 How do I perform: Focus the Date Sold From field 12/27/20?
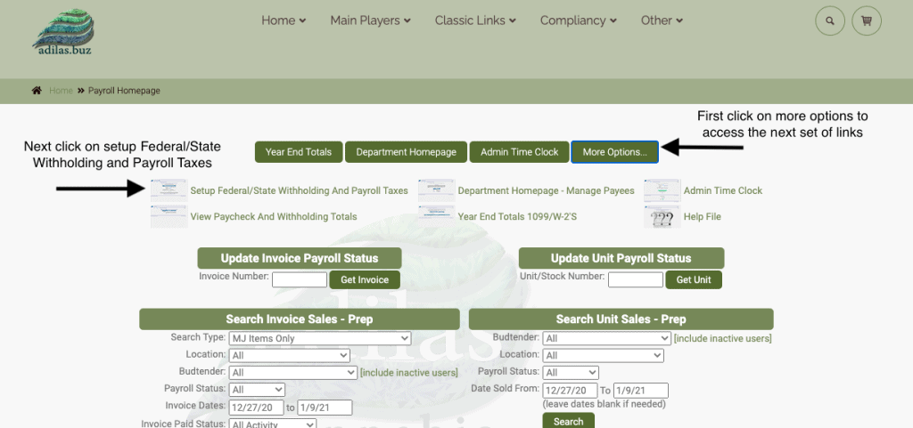570,391
